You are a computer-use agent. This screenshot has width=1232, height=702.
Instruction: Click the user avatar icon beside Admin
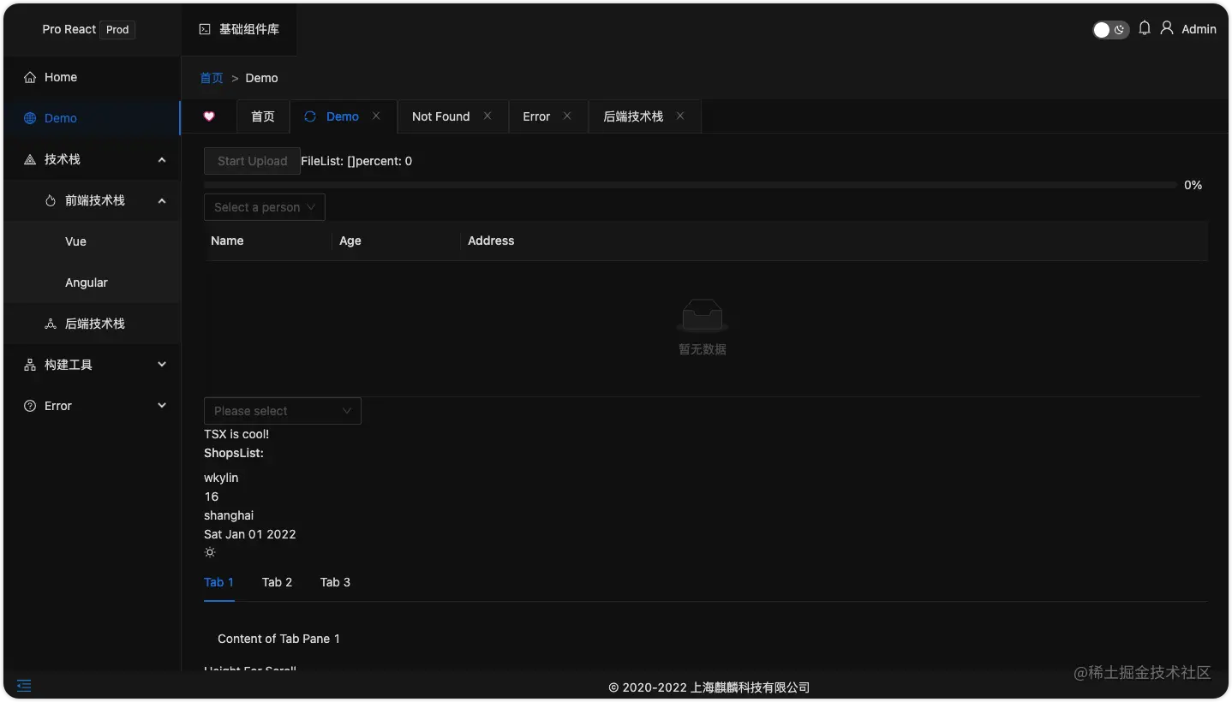pyautogui.click(x=1167, y=28)
